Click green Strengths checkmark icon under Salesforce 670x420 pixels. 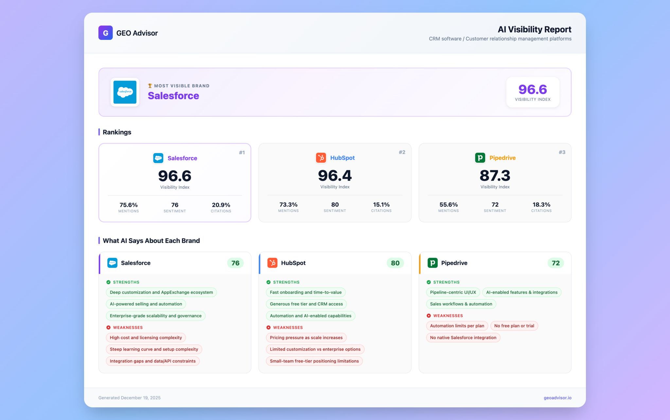108,282
